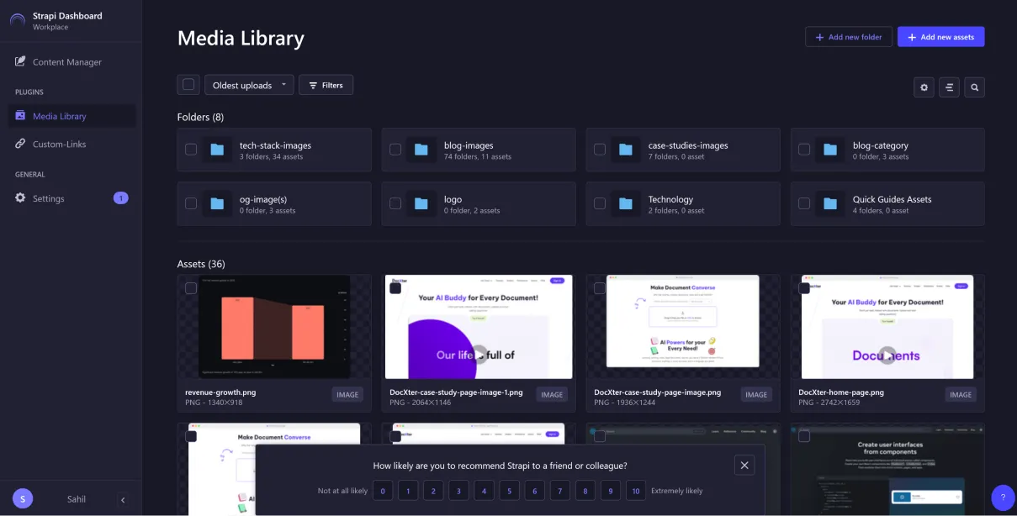Open the logo folder icon
This screenshot has width=1017, height=516.
[421, 203]
